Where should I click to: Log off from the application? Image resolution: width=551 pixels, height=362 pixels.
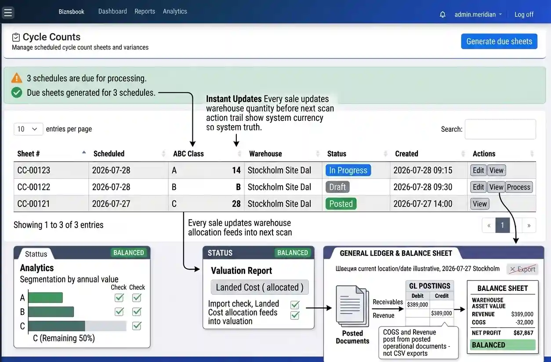524,14
